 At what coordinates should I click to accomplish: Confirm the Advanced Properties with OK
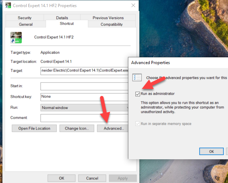click(211, 151)
